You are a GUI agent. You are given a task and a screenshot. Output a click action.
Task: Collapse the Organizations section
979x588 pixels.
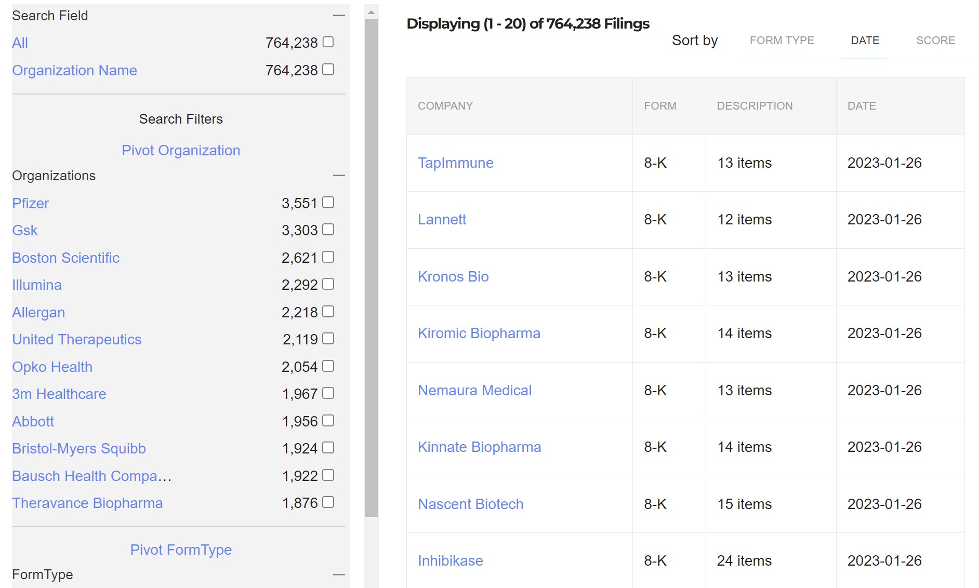point(339,176)
